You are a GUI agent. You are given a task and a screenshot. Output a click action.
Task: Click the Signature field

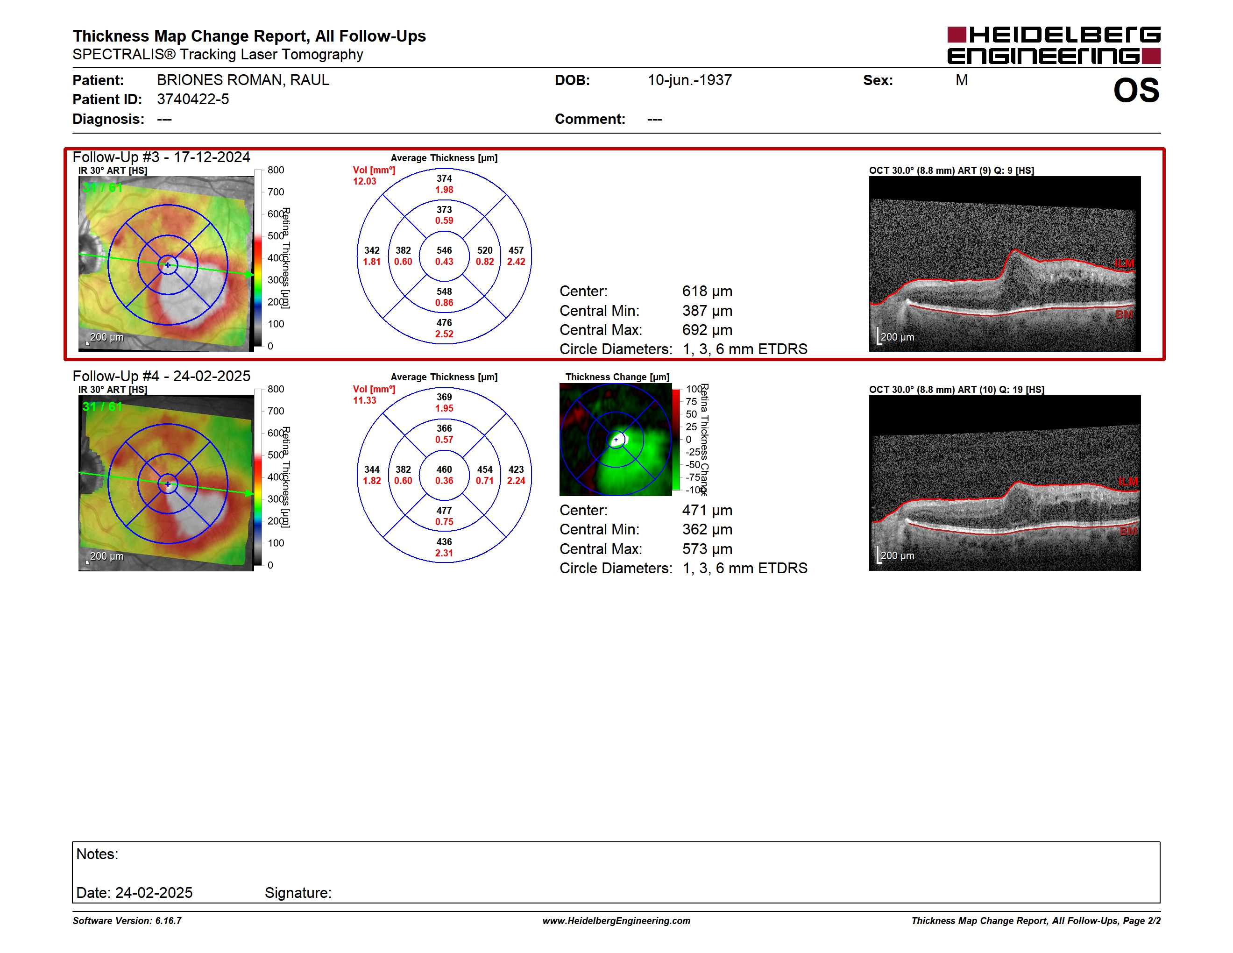tap(298, 893)
